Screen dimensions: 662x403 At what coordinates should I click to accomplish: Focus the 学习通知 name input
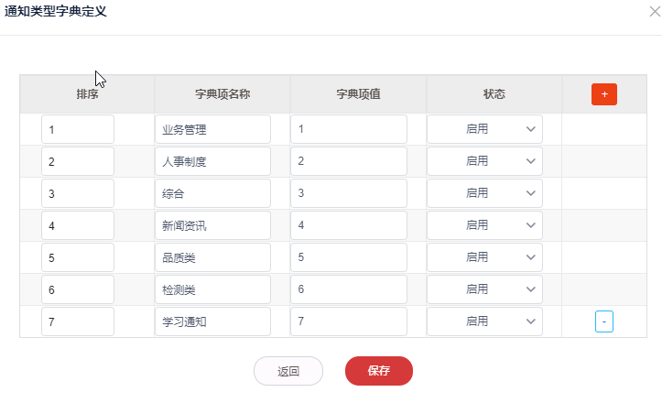tap(212, 321)
